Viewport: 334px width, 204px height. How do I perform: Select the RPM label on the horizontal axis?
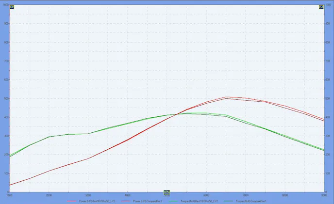pos(167,192)
